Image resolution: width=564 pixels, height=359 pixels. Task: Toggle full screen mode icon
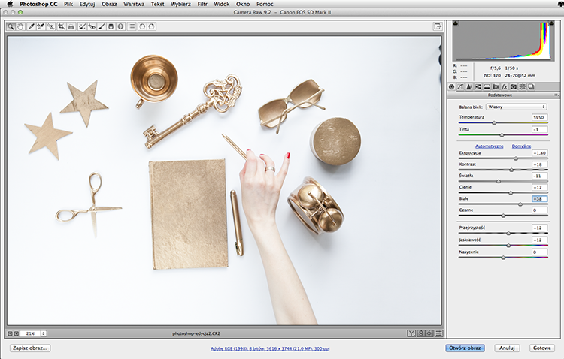[x=438, y=26]
